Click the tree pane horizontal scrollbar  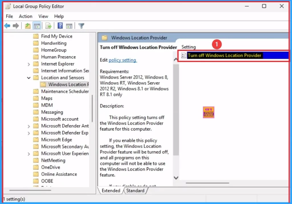pyautogui.click(x=30, y=190)
